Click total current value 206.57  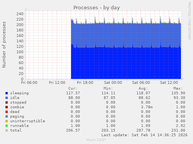(73, 130)
